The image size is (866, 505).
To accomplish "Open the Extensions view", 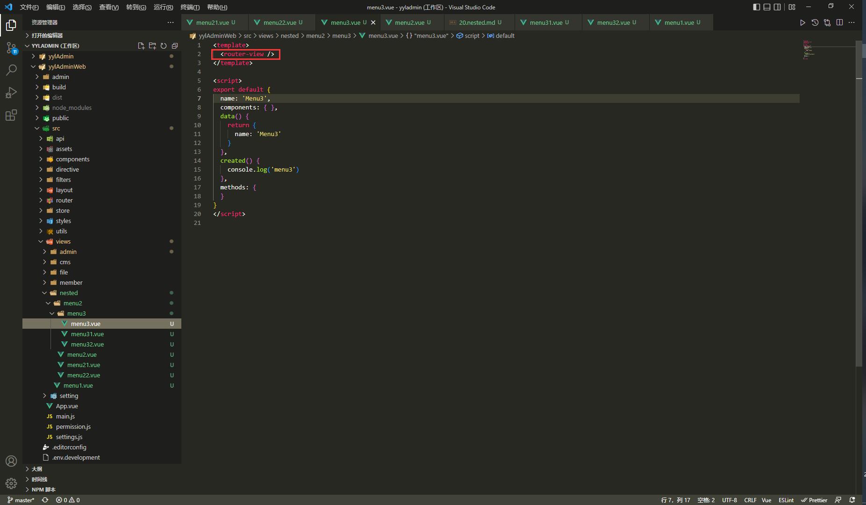I will (x=11, y=115).
